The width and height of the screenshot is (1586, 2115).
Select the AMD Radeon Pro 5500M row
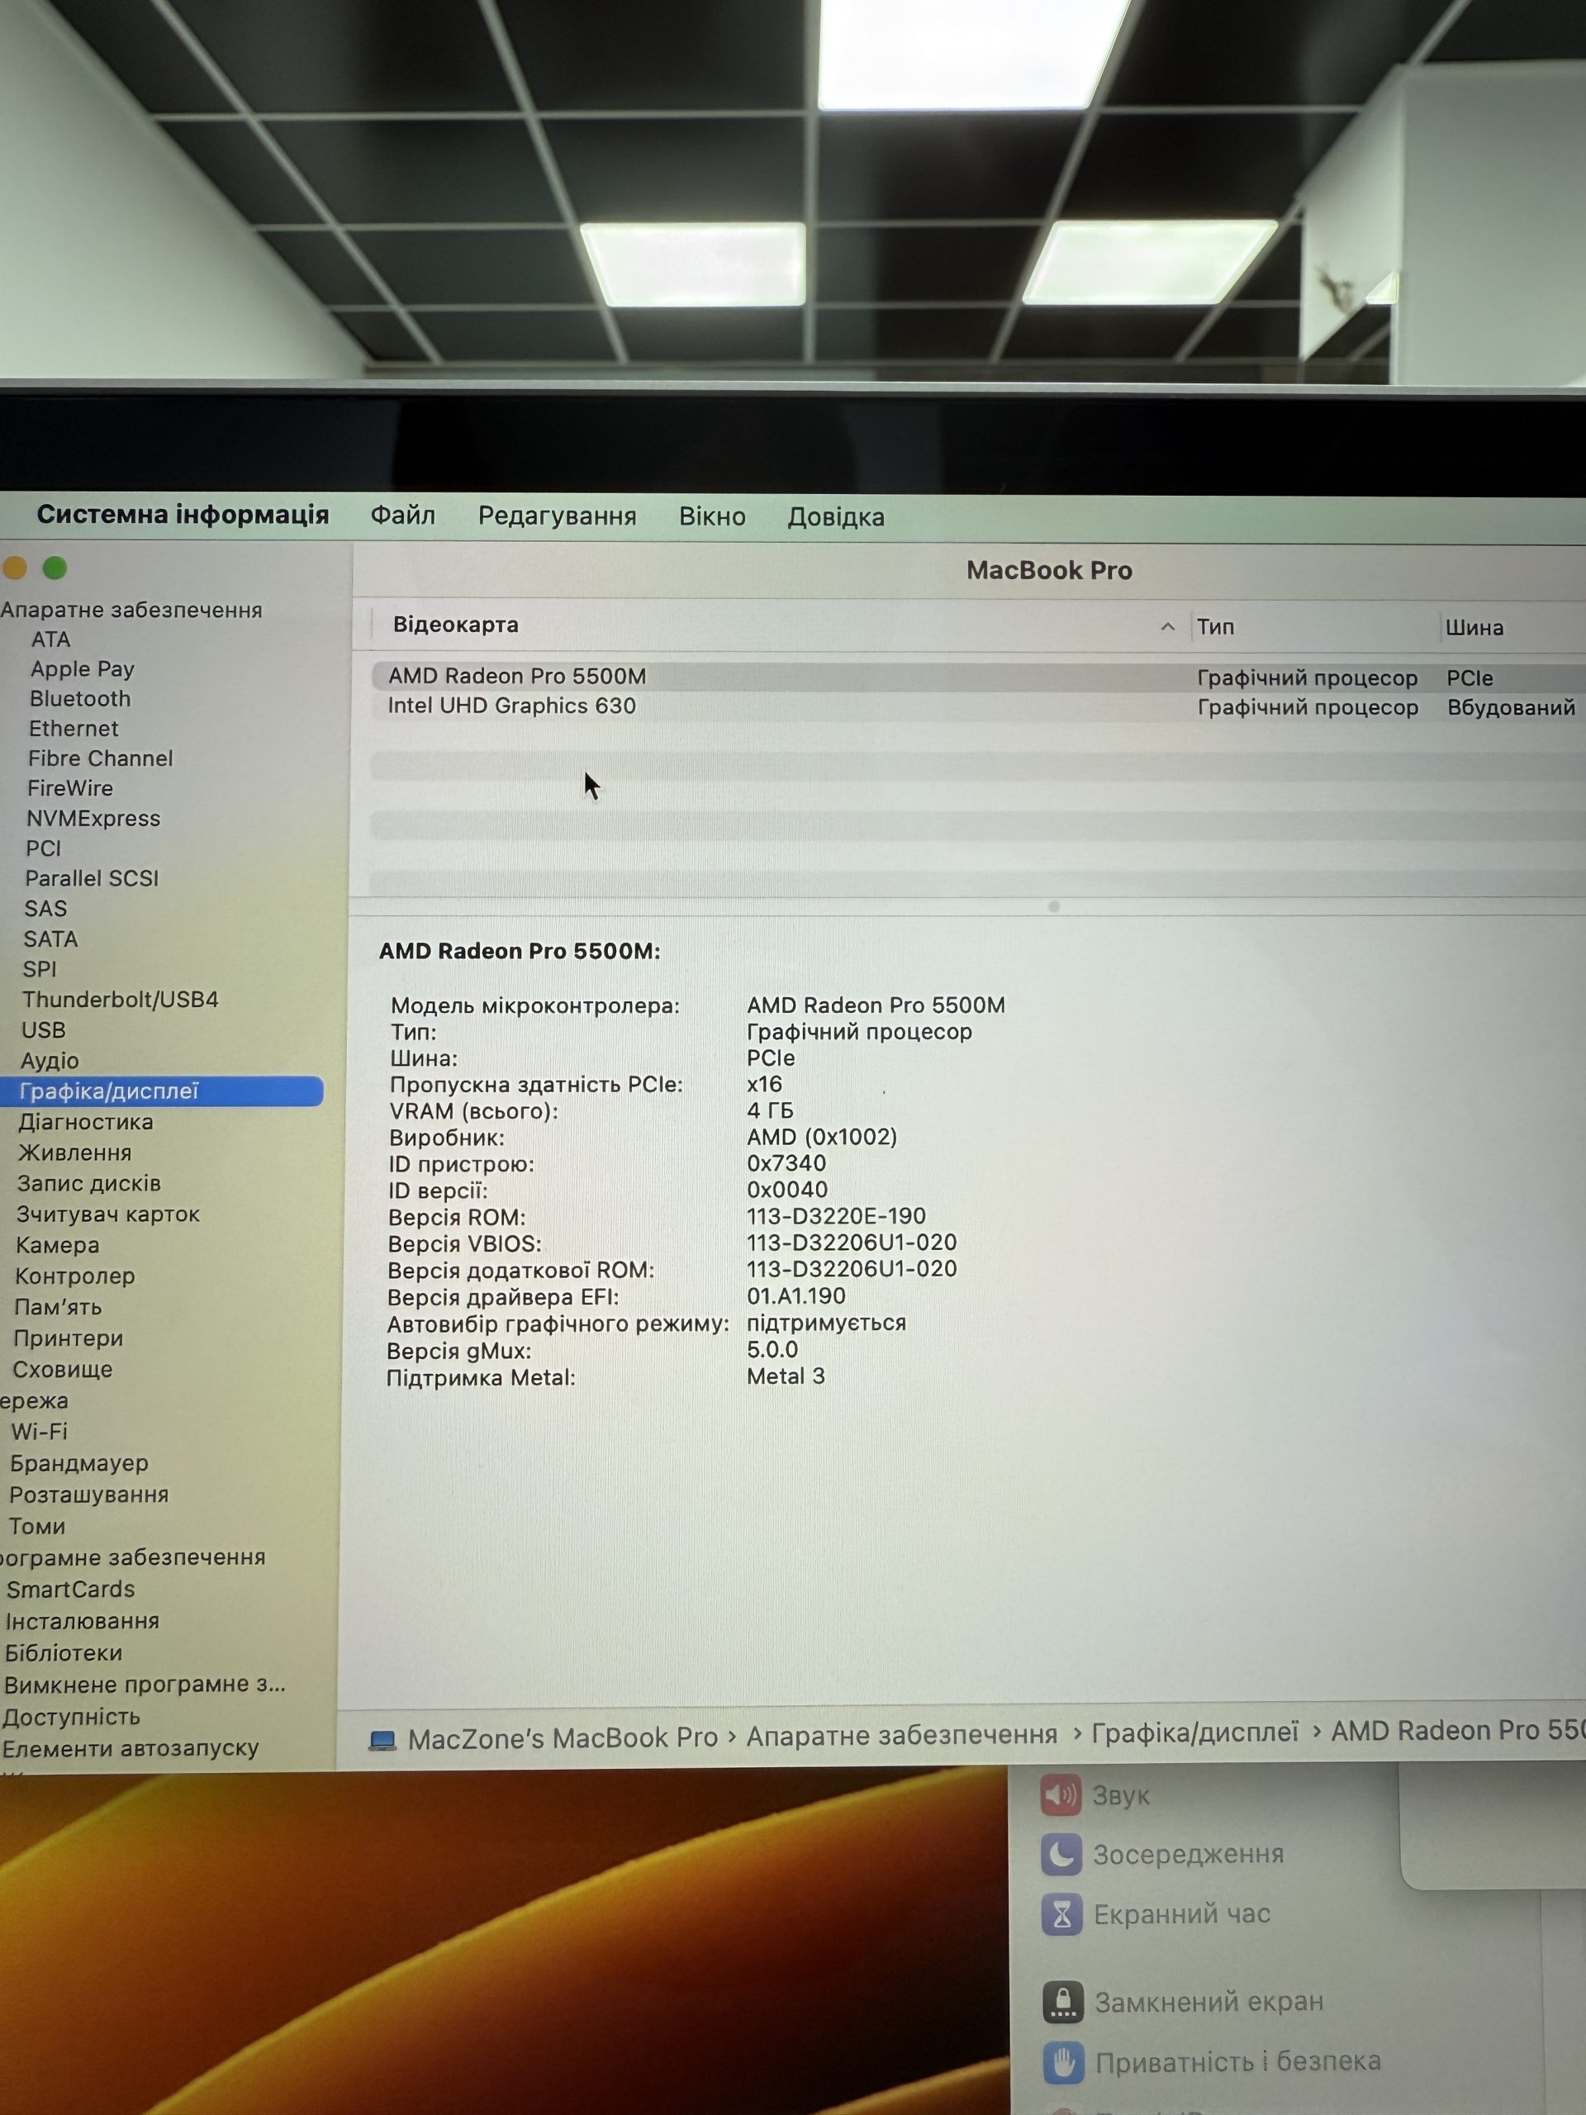979,677
